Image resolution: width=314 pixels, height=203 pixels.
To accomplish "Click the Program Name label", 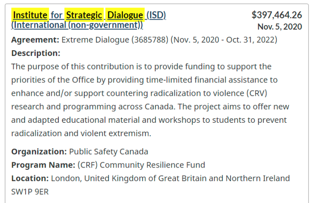I will coord(43,165).
